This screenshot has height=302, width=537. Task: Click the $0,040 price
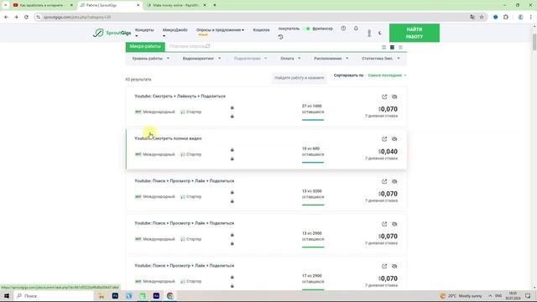[x=388, y=152]
